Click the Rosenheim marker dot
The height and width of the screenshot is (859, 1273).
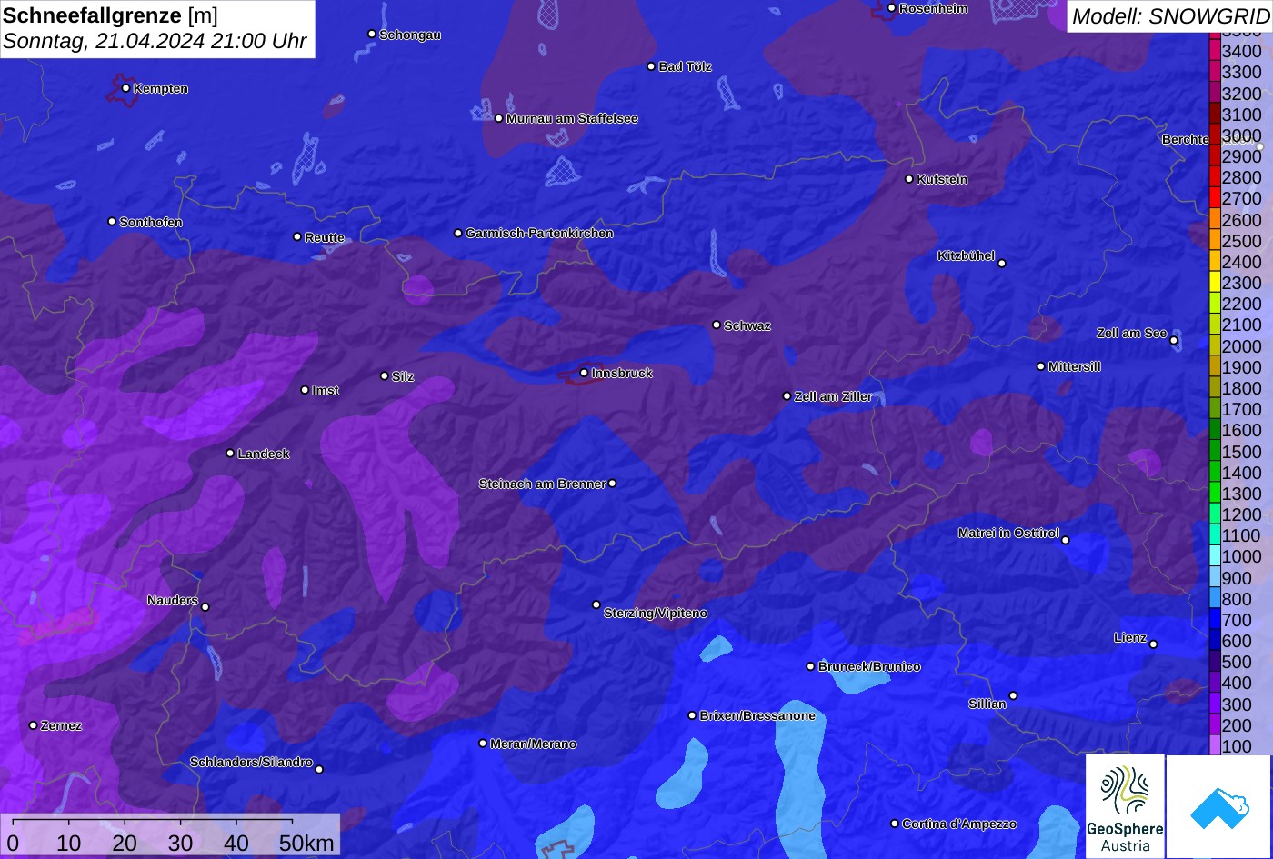(x=892, y=8)
